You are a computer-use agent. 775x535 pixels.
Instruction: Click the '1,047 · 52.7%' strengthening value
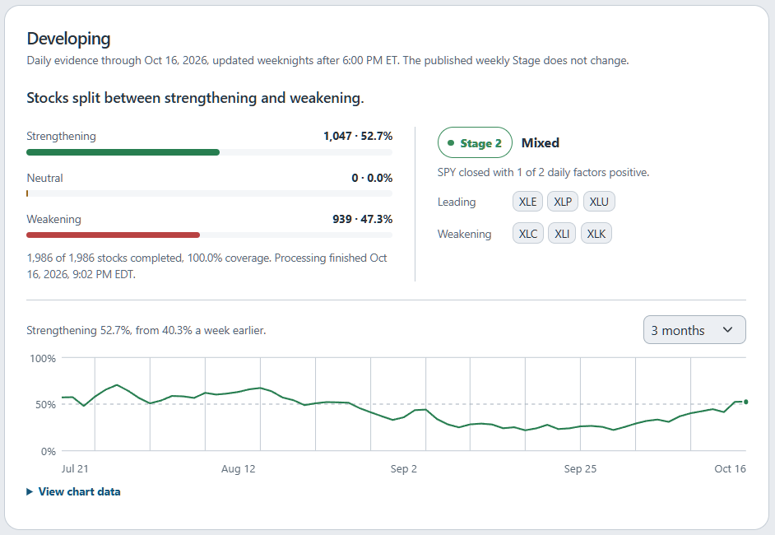pyautogui.click(x=358, y=136)
